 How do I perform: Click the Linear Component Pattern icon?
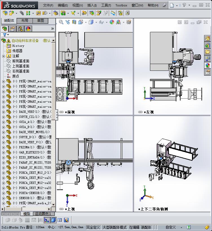coord(28,13)
